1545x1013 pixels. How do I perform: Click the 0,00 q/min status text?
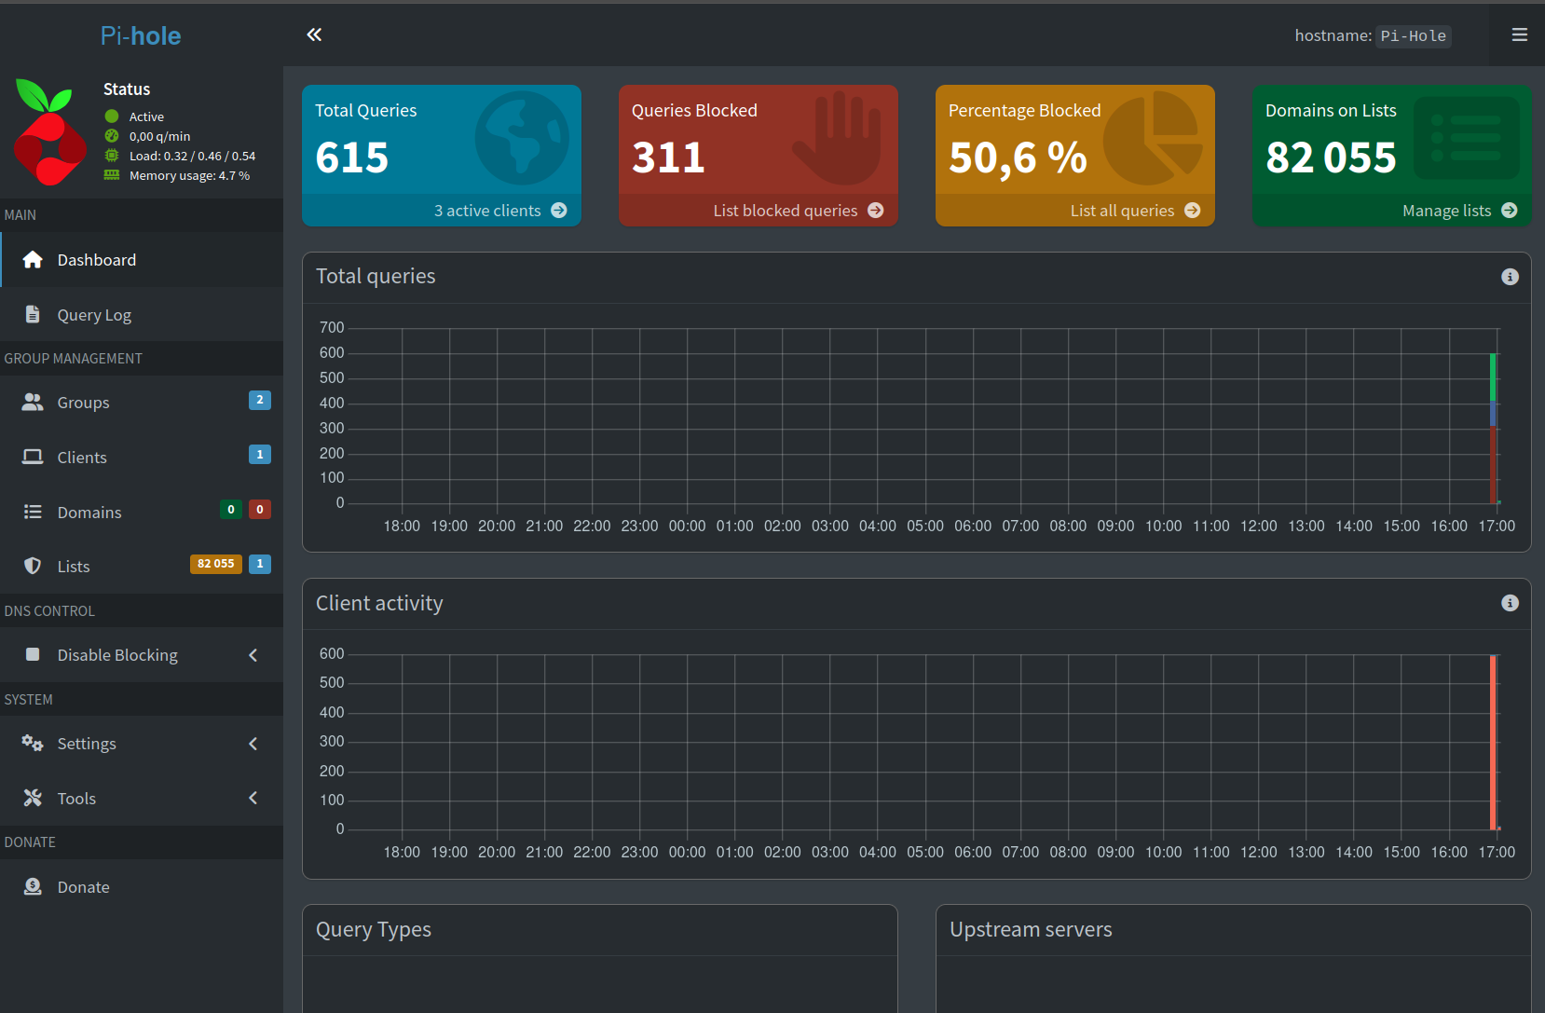(159, 136)
